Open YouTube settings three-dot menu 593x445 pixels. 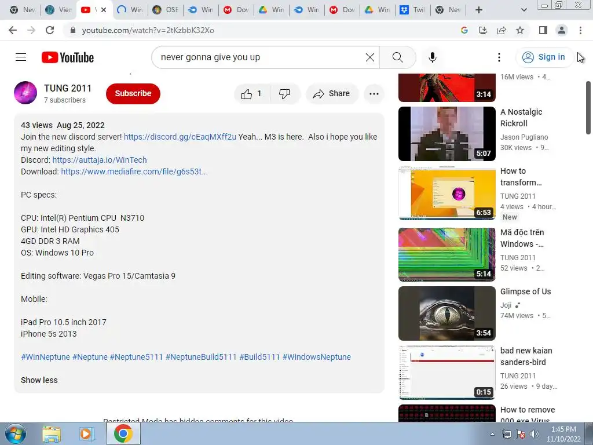pyautogui.click(x=499, y=57)
